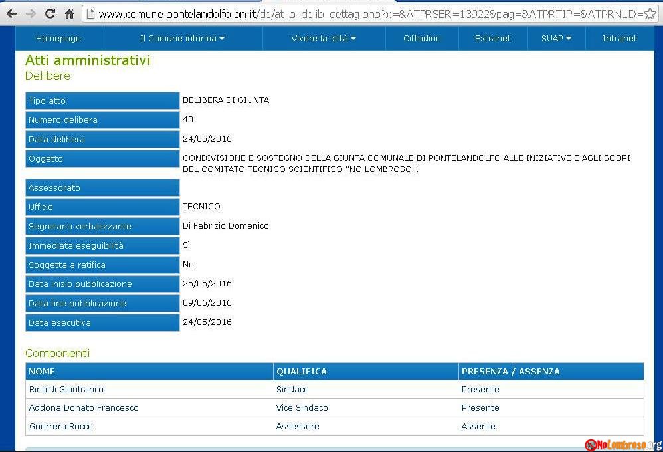Click the Sindaco cell for Rinaldi Gianfranco
Screen dimensions: 663x452
pos(292,390)
